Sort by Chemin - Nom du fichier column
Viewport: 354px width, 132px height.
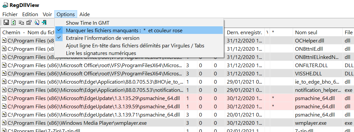(27, 33)
